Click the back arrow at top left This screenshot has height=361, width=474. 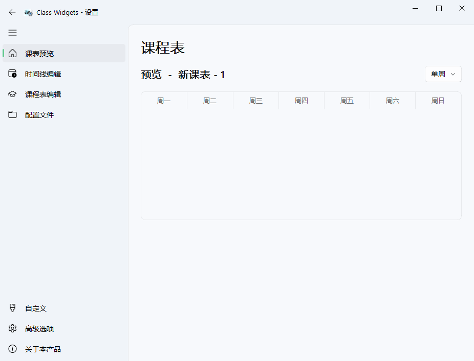pos(12,12)
